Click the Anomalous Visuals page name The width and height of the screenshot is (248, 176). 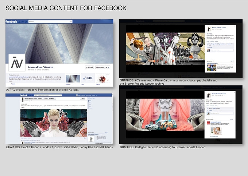pos(40,67)
